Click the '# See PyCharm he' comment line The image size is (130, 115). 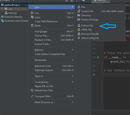pyautogui.click(x=117, y=70)
